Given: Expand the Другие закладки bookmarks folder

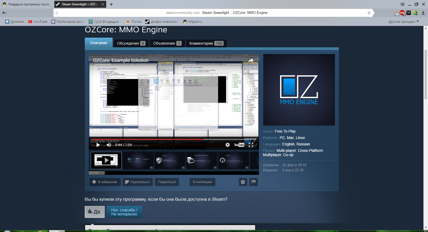Looking at the screenshot, I should point(403,22).
